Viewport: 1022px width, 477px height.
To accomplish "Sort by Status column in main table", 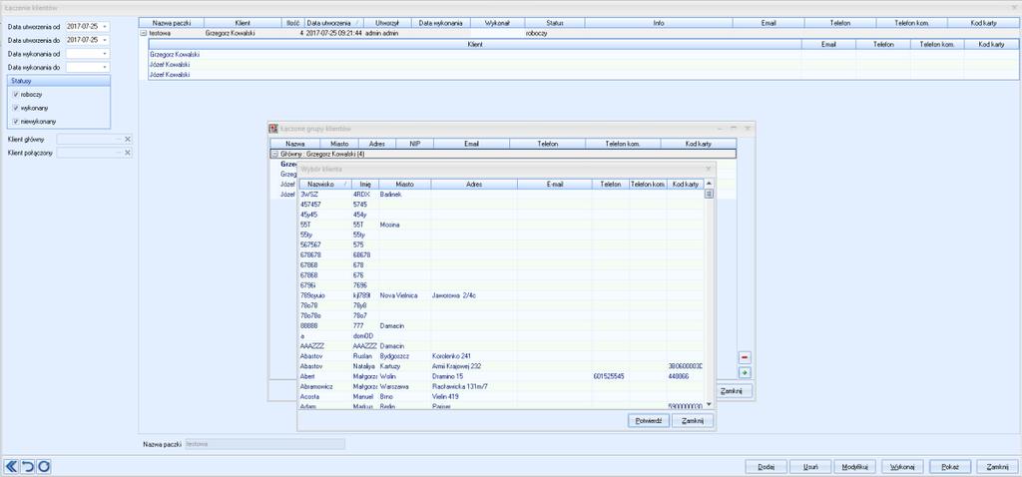I will coord(555,23).
